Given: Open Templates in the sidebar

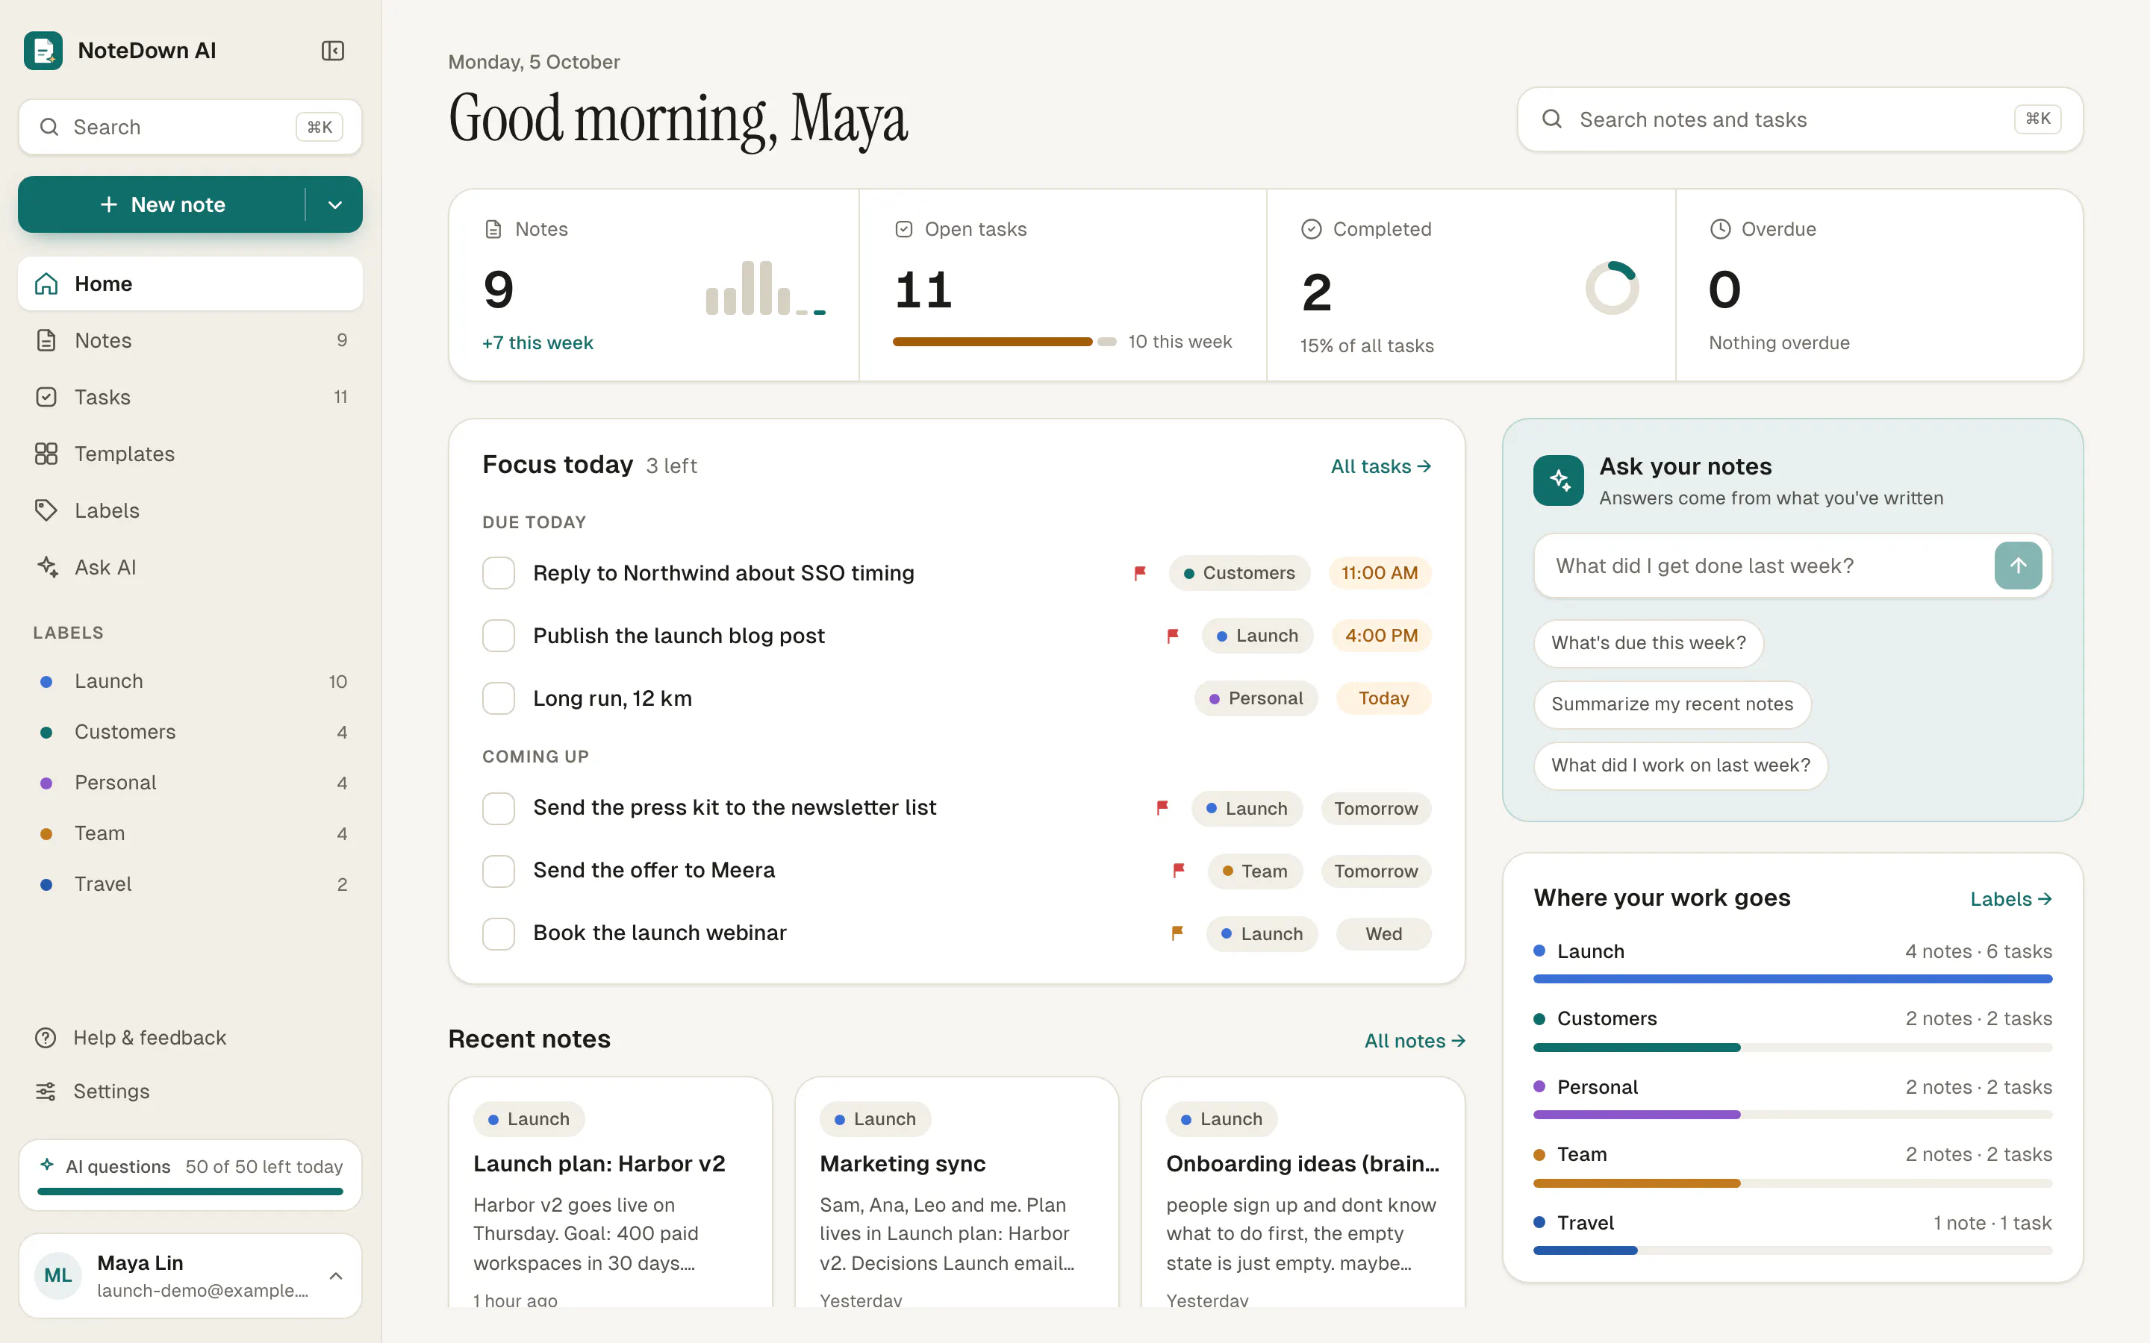Looking at the screenshot, I should 190,454.
